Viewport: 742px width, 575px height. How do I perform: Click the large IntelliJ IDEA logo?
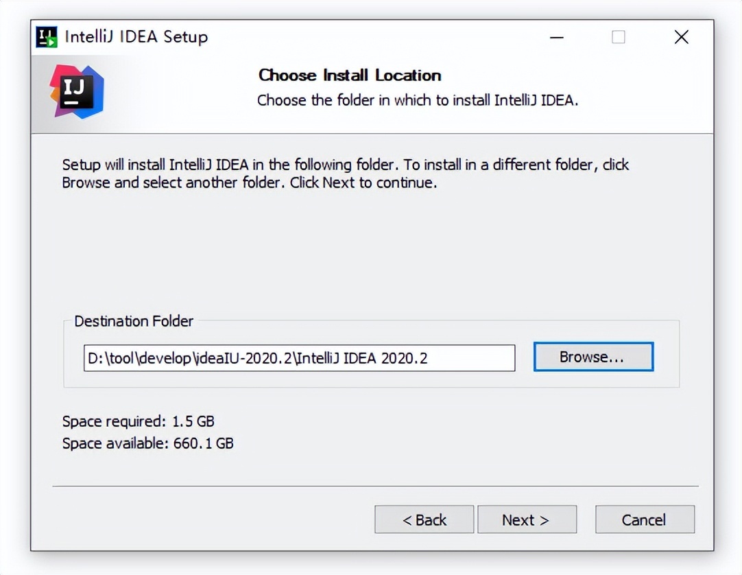[77, 91]
